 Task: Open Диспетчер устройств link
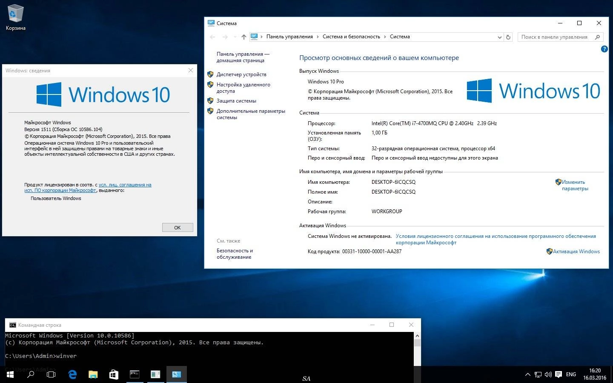coord(241,74)
